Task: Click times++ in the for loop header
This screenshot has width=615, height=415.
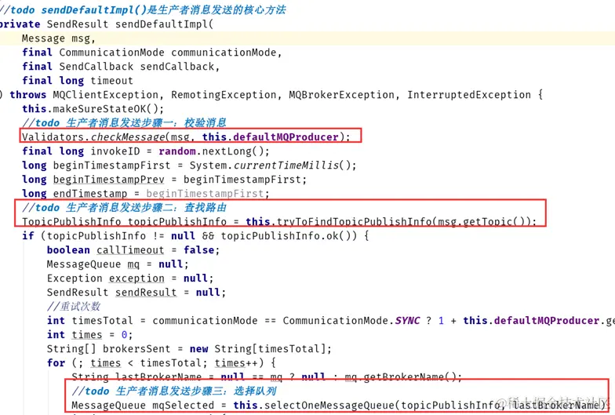Action: (x=236, y=362)
